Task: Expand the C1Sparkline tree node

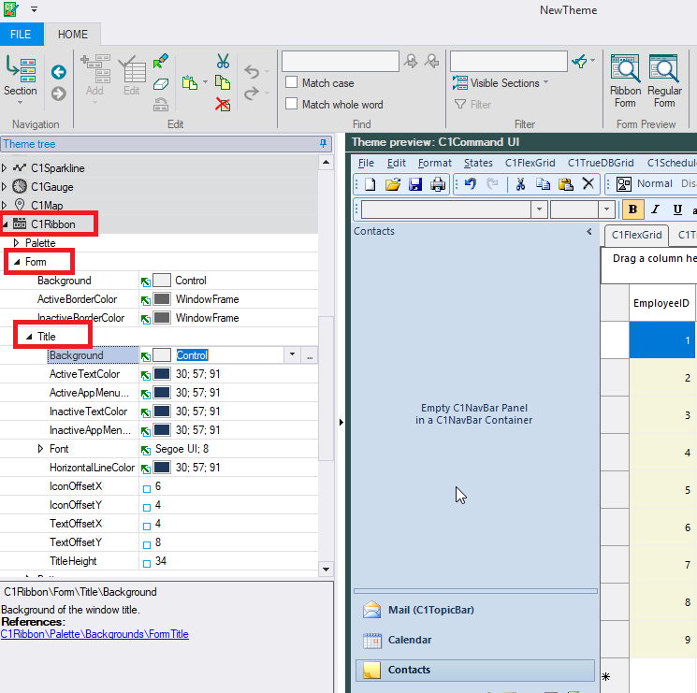Action: click(5, 168)
